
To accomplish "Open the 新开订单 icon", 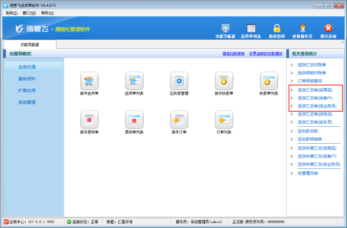I will click(x=179, y=119).
